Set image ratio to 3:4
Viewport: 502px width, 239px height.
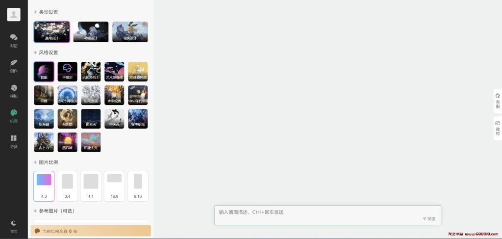pyautogui.click(x=68, y=186)
